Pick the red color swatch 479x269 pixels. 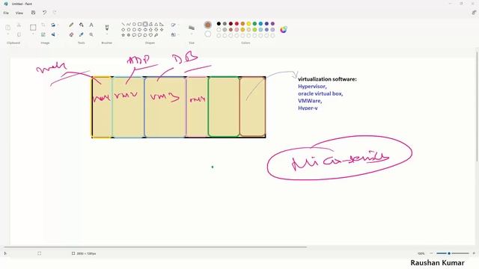[237, 23]
